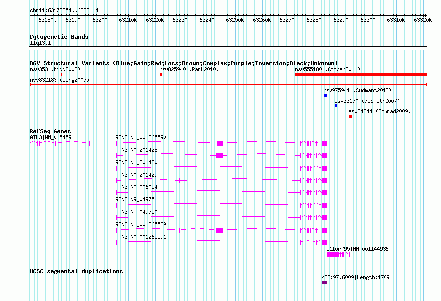The image size is (441, 301).
Task: Open the RTN3|NM_001265590 transcript label
Action: pyautogui.click(x=141, y=137)
